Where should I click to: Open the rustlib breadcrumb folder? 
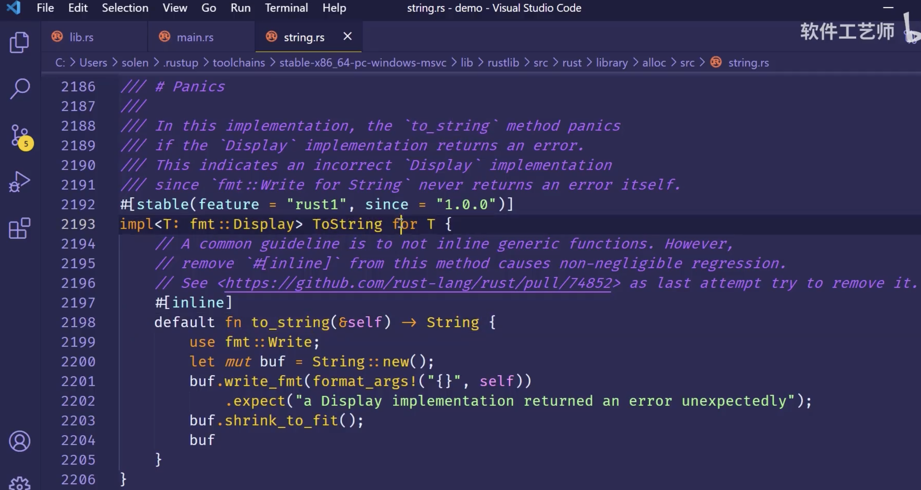503,63
